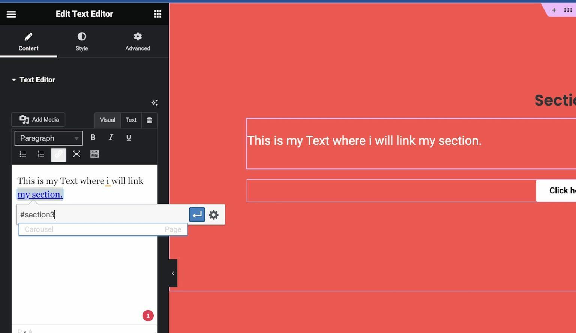Viewport: 576px width, 333px height.
Task: Switch to the Style tab
Action: 82,41
